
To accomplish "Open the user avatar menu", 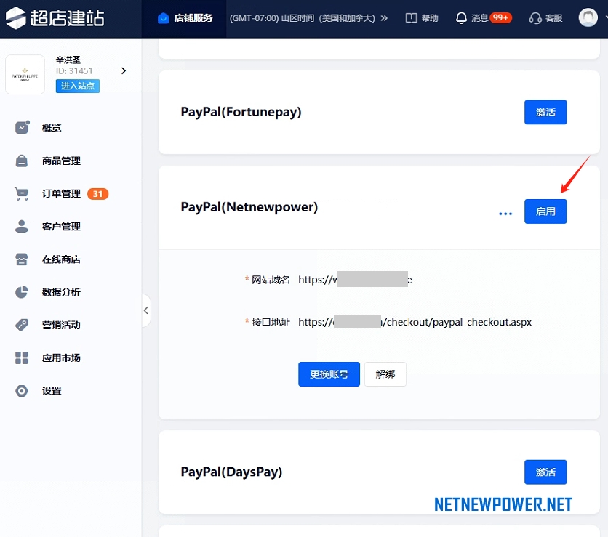I will [x=588, y=18].
